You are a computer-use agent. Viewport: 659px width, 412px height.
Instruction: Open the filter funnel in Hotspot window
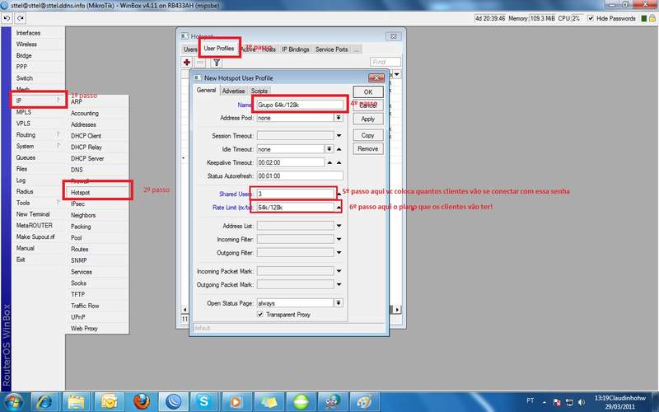(216, 63)
